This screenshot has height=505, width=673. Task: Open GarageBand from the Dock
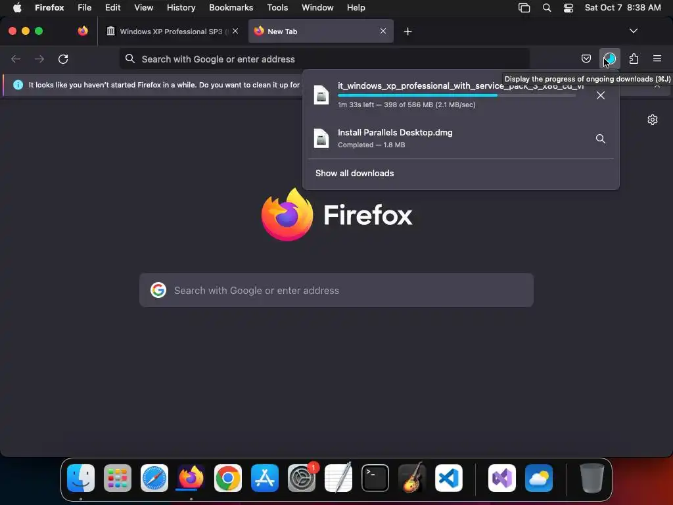coord(412,477)
